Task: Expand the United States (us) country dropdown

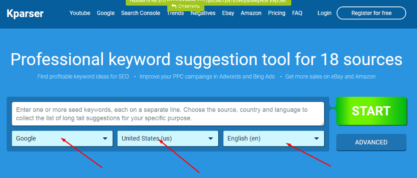Action: [x=168, y=139]
